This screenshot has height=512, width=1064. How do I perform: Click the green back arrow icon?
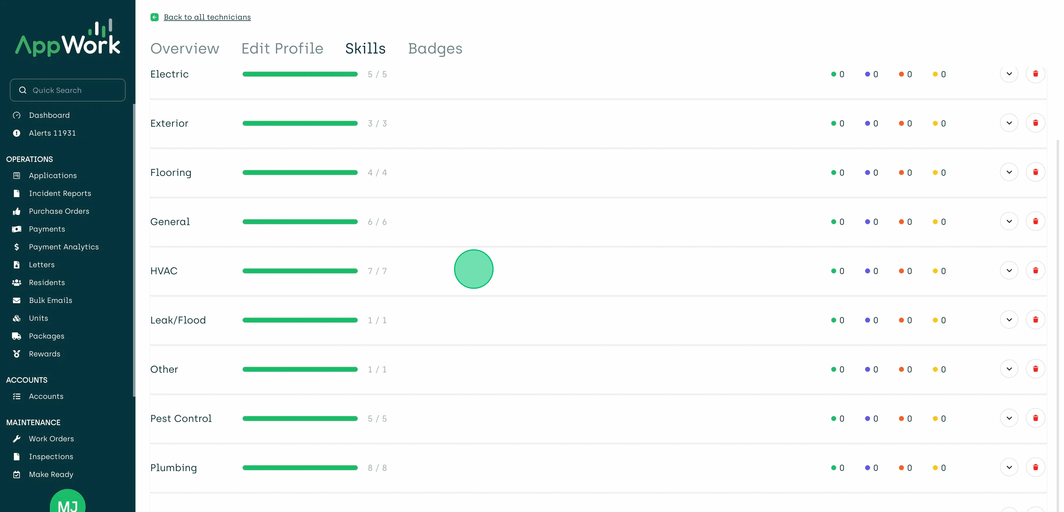point(155,17)
